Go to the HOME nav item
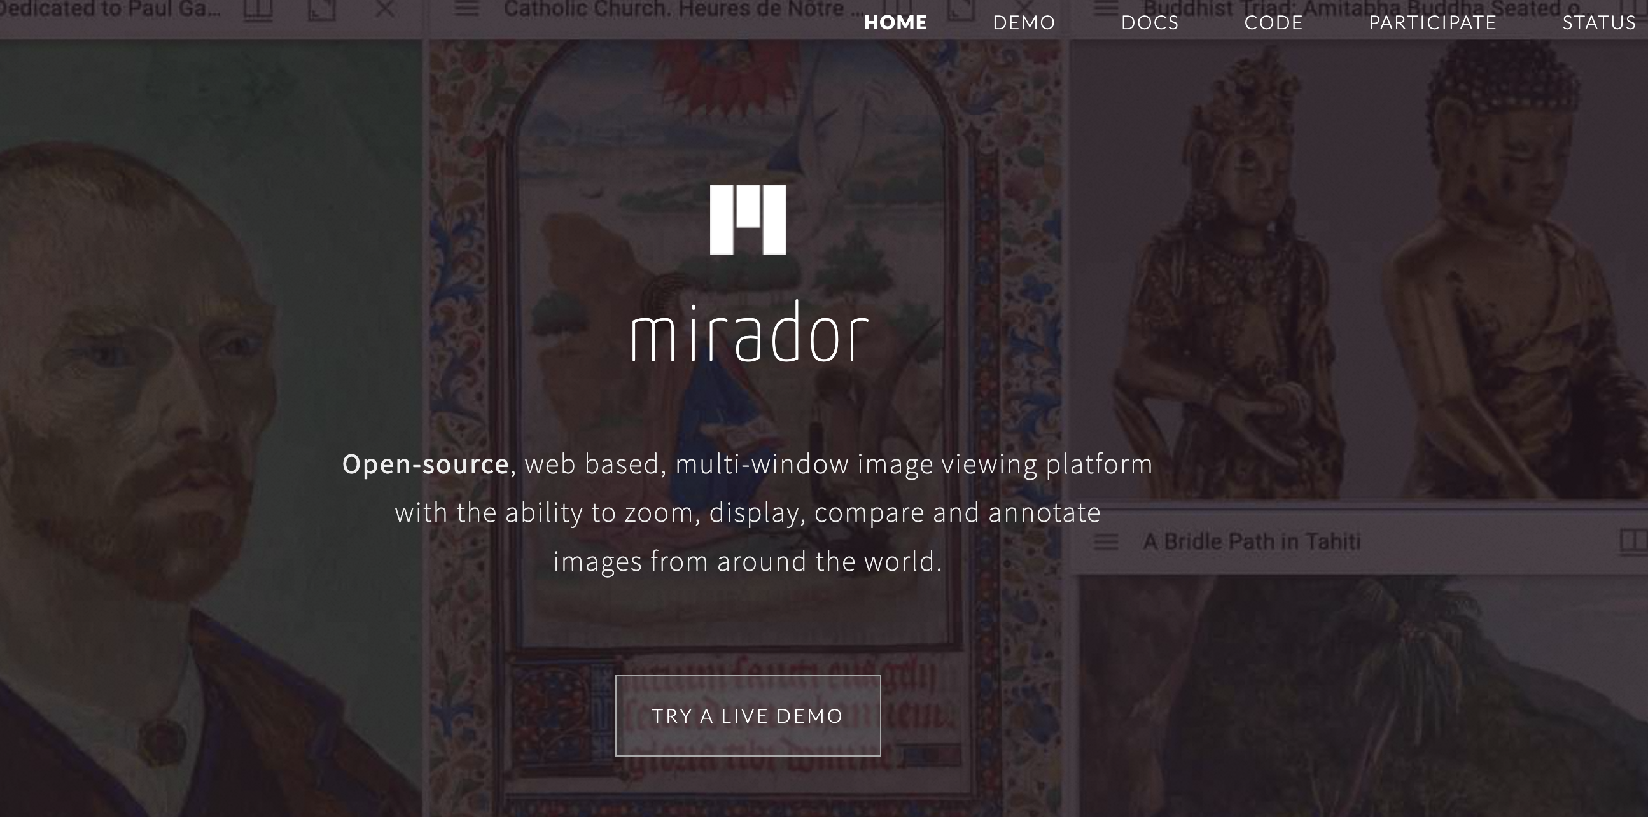The width and height of the screenshot is (1648, 817). [895, 22]
